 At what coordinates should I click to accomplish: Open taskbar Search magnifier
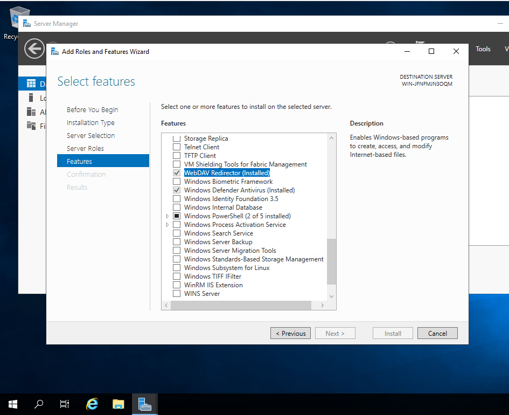tap(39, 404)
